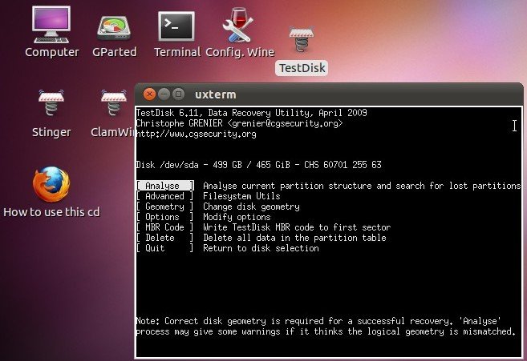Choose the Advanced menu option

point(165,196)
